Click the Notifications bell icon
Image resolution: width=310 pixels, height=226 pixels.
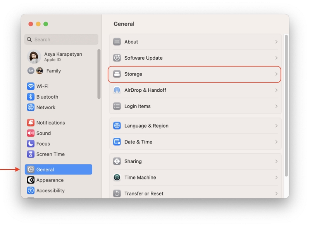31,123
